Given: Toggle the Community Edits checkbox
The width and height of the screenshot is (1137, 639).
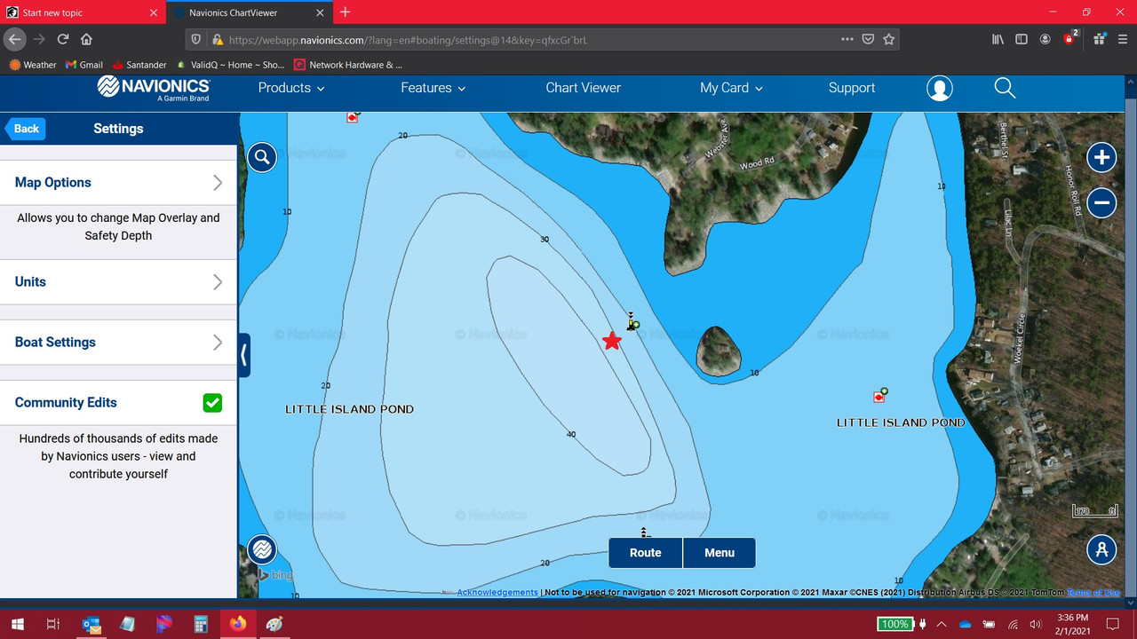Looking at the screenshot, I should [x=212, y=403].
